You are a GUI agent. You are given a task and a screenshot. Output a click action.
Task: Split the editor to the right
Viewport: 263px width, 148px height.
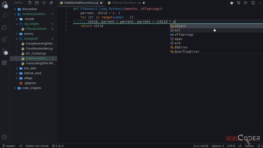tap(253, 3)
